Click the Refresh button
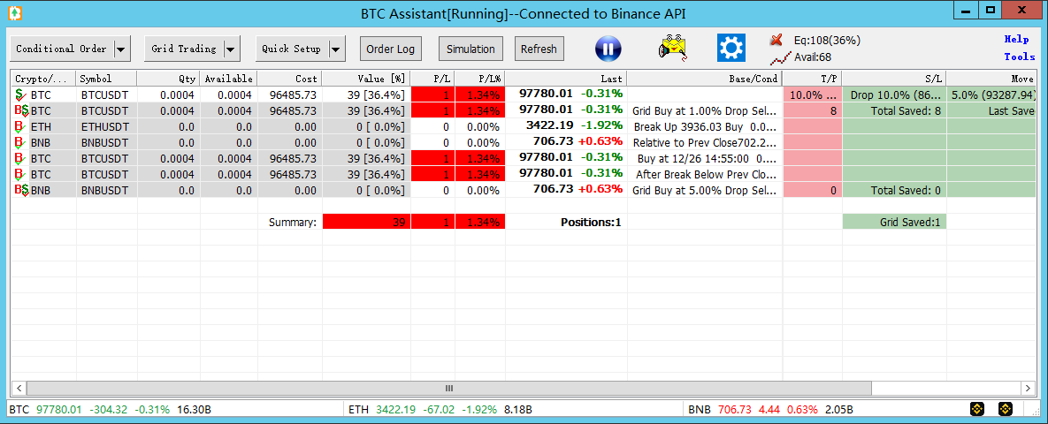The width and height of the screenshot is (1048, 424). [x=539, y=49]
